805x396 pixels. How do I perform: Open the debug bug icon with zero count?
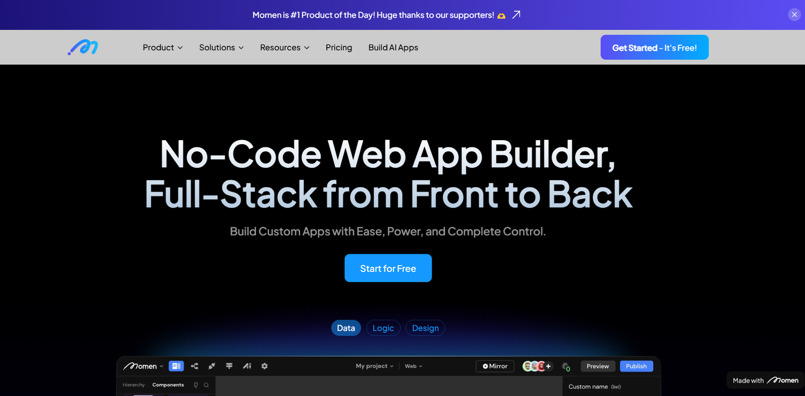pos(566,367)
